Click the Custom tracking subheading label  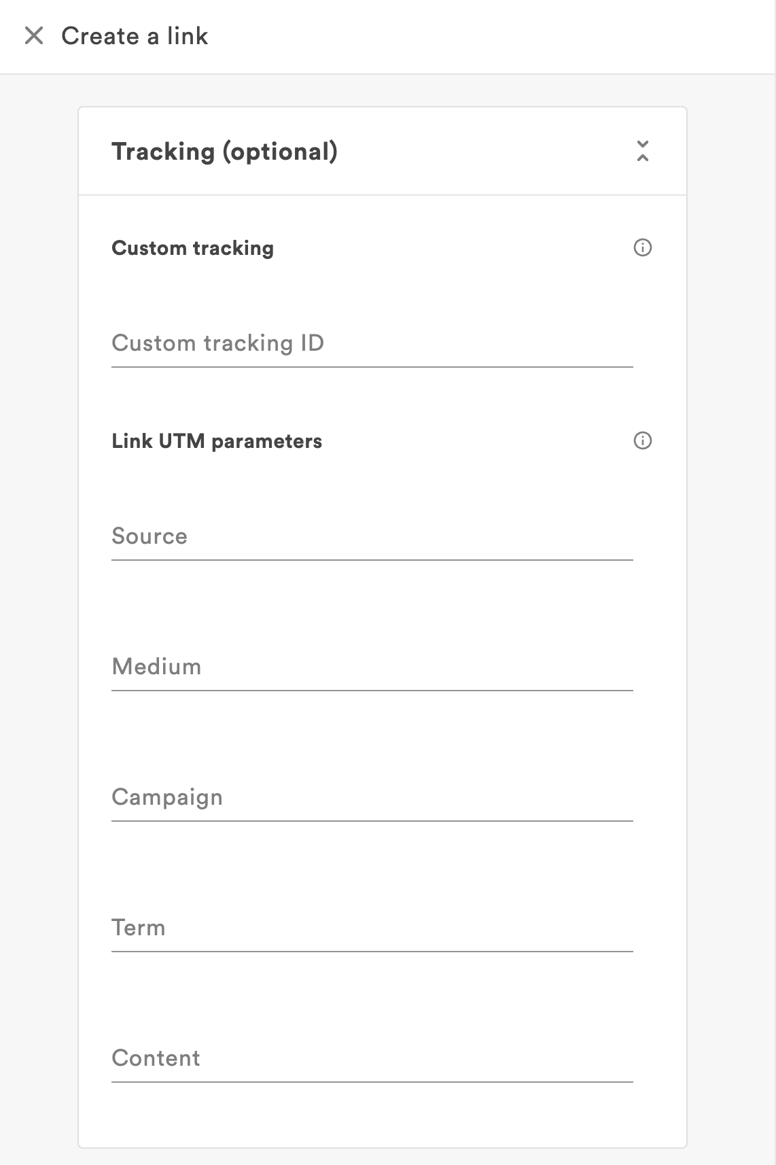pyautogui.click(x=192, y=248)
